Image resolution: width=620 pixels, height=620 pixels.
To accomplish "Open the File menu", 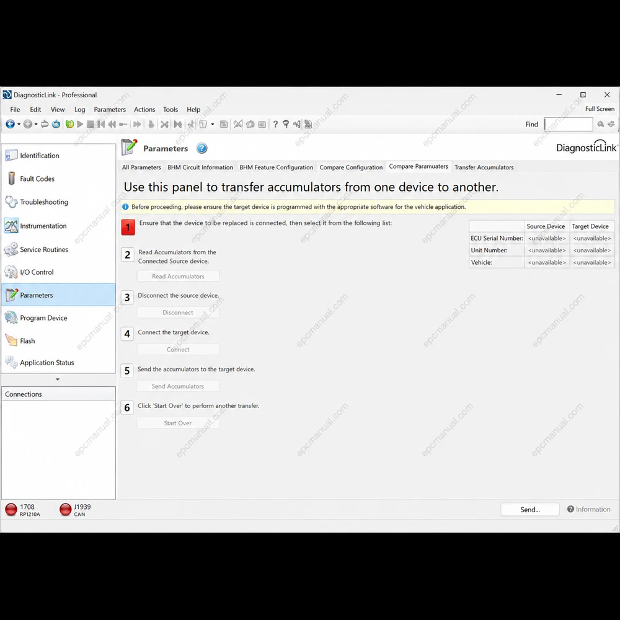I will coord(15,110).
